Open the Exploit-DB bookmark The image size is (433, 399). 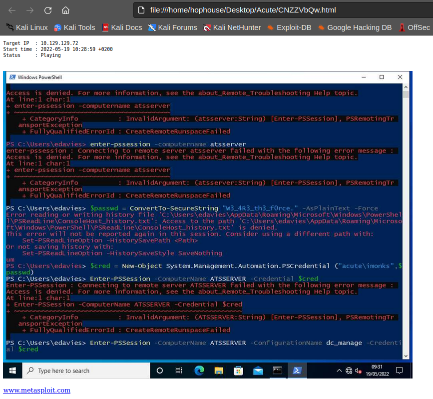tap(293, 28)
